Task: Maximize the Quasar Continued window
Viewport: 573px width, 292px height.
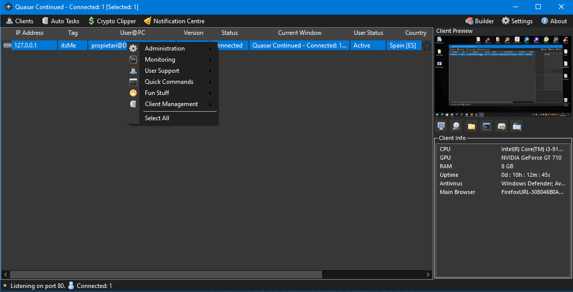Action: point(538,7)
